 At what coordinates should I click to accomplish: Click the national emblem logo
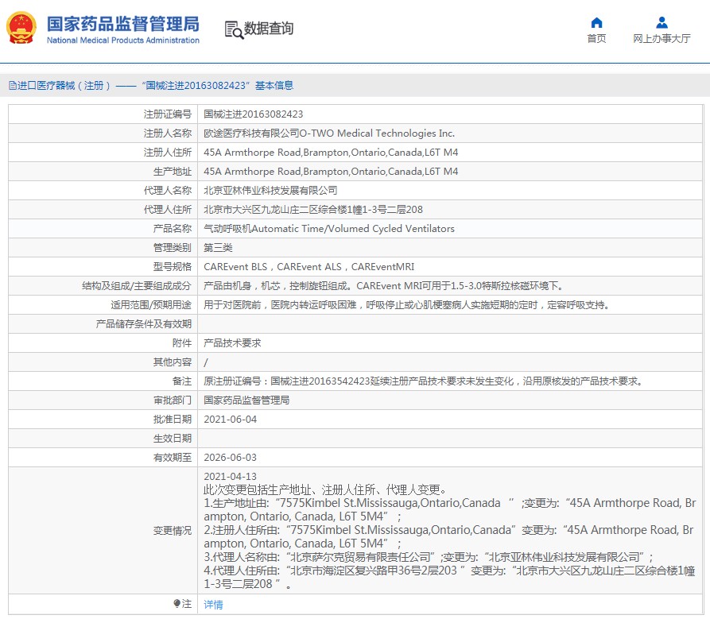click(21, 28)
